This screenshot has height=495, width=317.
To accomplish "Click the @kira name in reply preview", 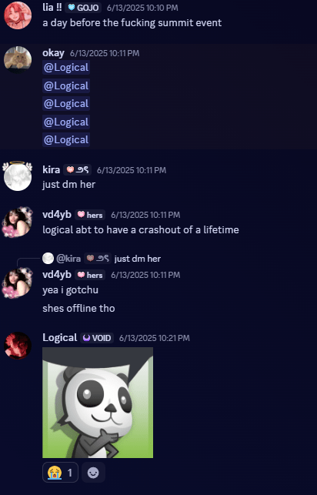I will pyautogui.click(x=68, y=259).
